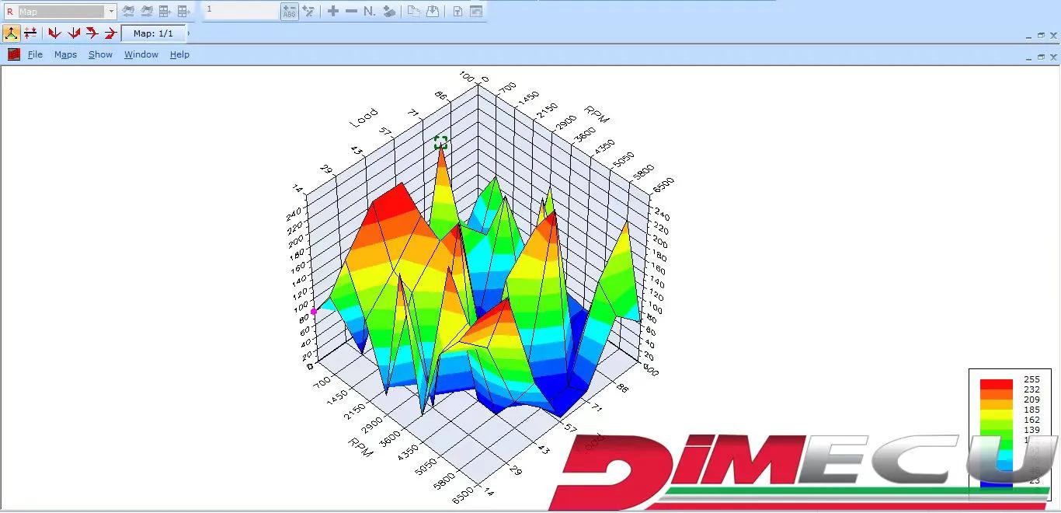Viewport: 1061px width, 513px height.
Task: Toggle the 3D axes view button
Action: pyautogui.click(x=11, y=33)
